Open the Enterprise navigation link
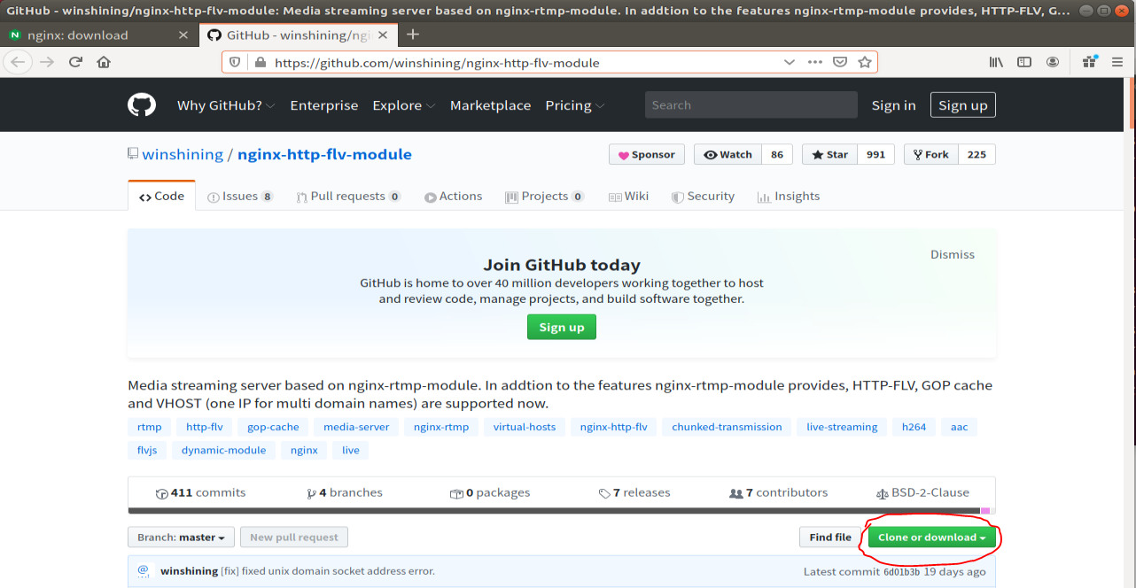1136x588 pixels. coord(324,105)
